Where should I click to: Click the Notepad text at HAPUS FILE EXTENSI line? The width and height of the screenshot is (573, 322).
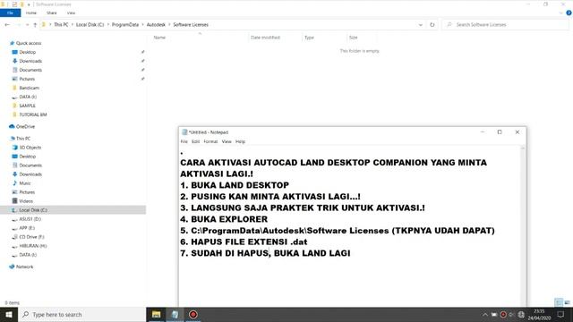(244, 242)
